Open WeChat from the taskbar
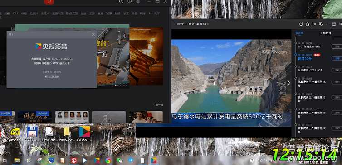 [119, 160]
